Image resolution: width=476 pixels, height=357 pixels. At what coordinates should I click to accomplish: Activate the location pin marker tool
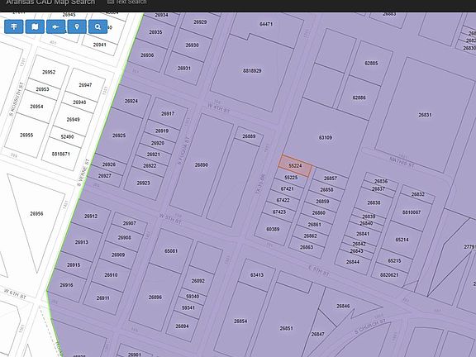pos(77,26)
